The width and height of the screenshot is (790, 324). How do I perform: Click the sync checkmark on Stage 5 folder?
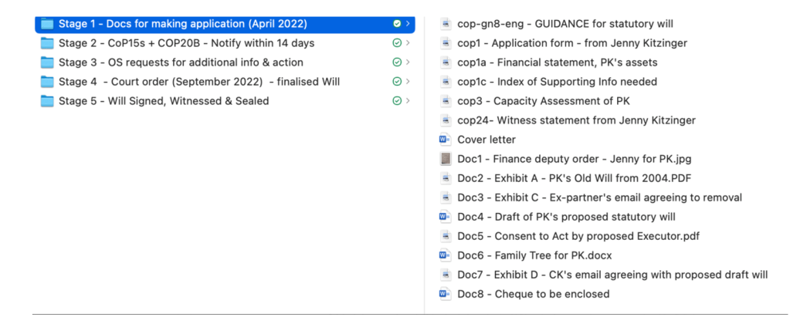coord(397,101)
